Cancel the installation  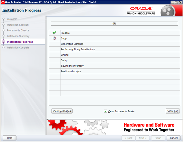tap(174, 138)
